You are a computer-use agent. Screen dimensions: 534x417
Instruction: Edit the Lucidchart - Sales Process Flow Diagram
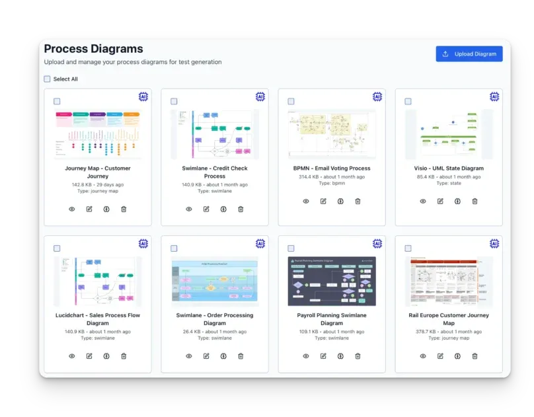pos(89,356)
